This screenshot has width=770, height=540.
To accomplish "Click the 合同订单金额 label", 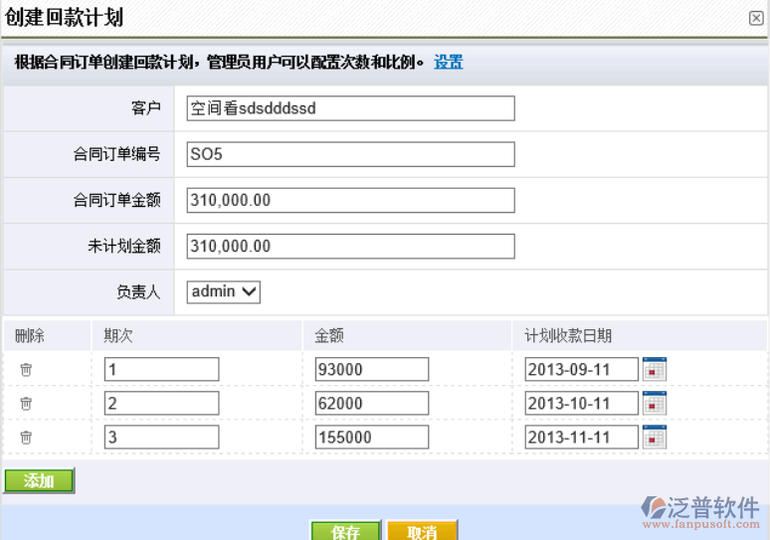I will click(116, 200).
